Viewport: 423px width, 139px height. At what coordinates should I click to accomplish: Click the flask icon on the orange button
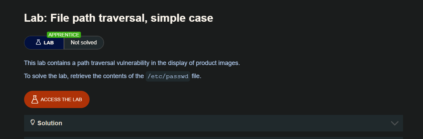coord(34,99)
